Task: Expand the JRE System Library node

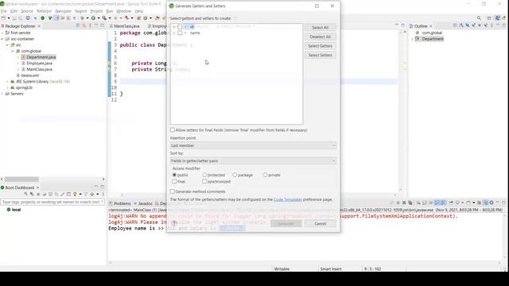Action: pos(7,82)
